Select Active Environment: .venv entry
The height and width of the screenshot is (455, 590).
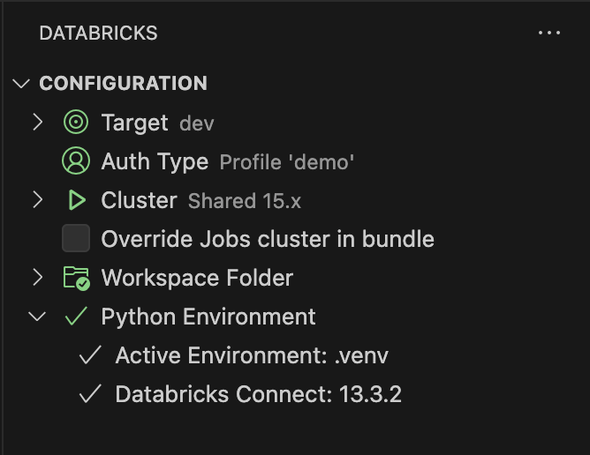[252, 355]
